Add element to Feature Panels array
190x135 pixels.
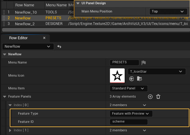point(150,97)
